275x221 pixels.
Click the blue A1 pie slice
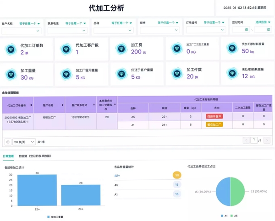(x=223, y=192)
